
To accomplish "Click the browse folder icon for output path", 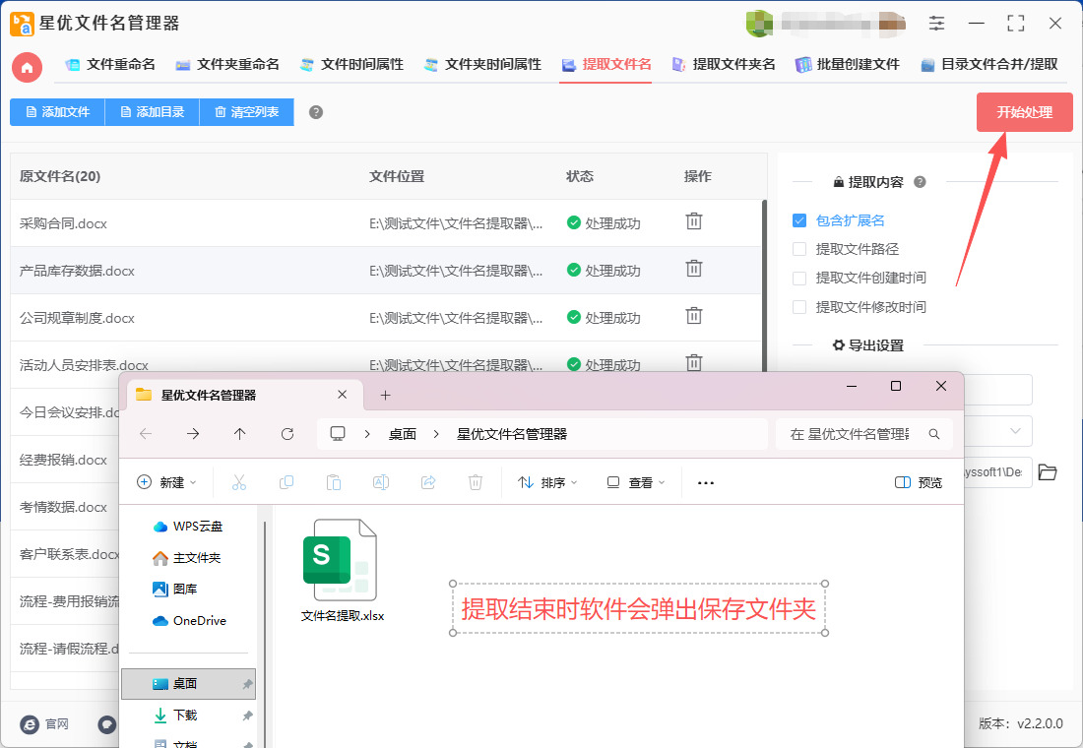I will point(1048,472).
